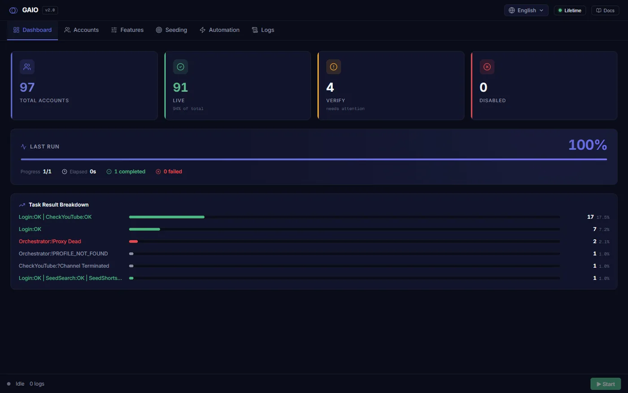Click the 100% run percentage

[x=588, y=145]
